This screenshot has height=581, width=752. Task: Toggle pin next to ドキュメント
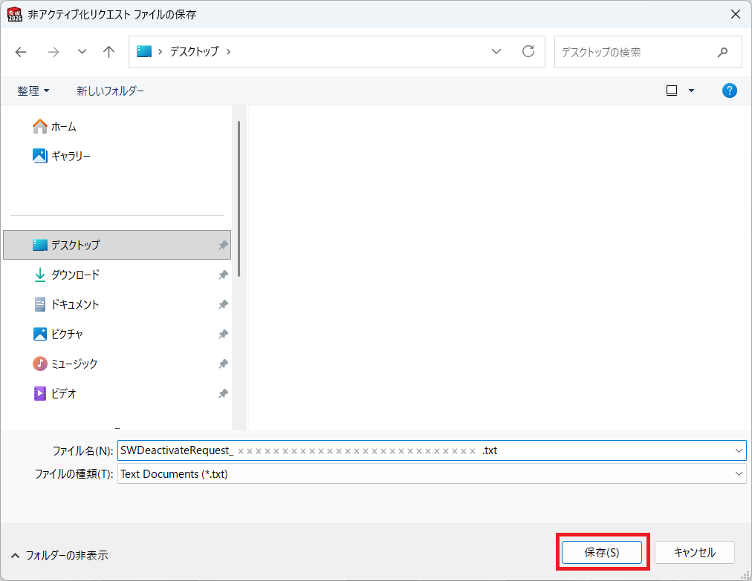(x=223, y=305)
